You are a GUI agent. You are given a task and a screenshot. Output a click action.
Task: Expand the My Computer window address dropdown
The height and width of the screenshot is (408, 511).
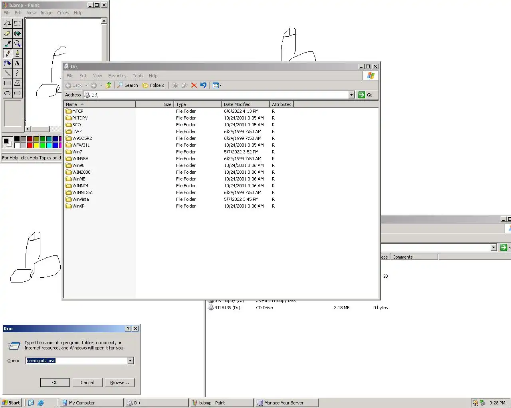[x=494, y=247]
